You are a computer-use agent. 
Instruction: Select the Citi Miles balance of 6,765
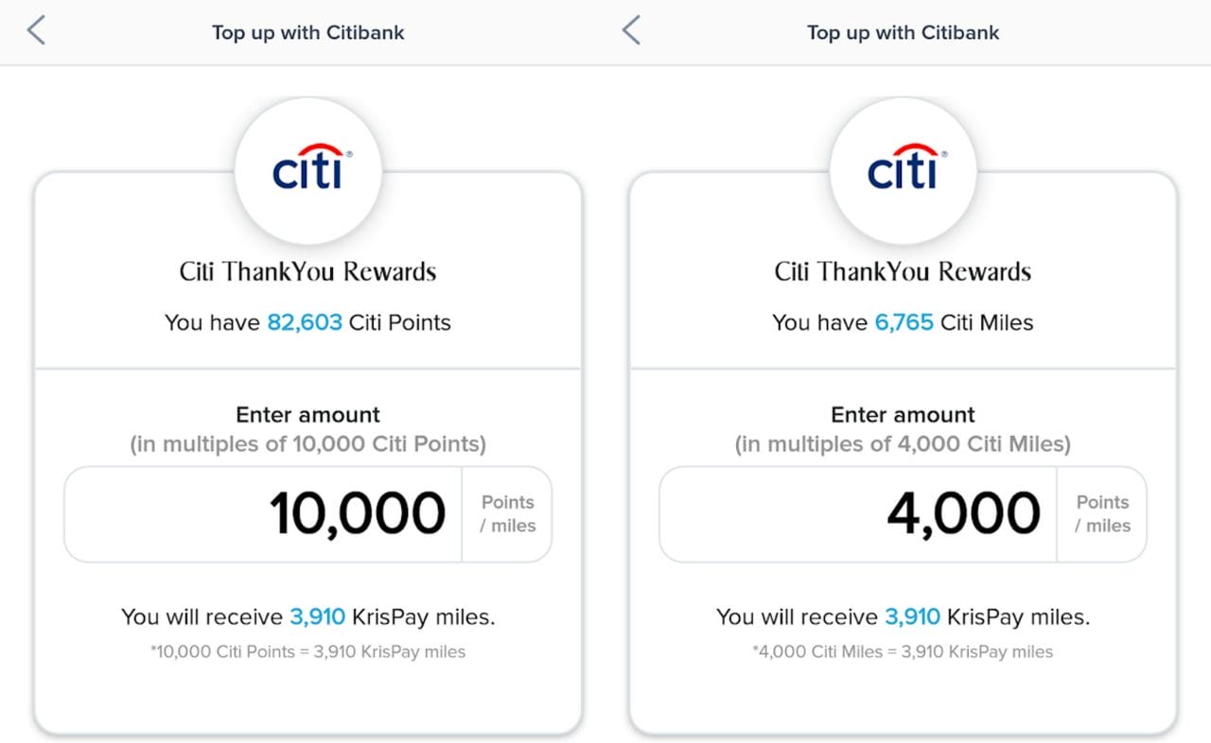[904, 322]
